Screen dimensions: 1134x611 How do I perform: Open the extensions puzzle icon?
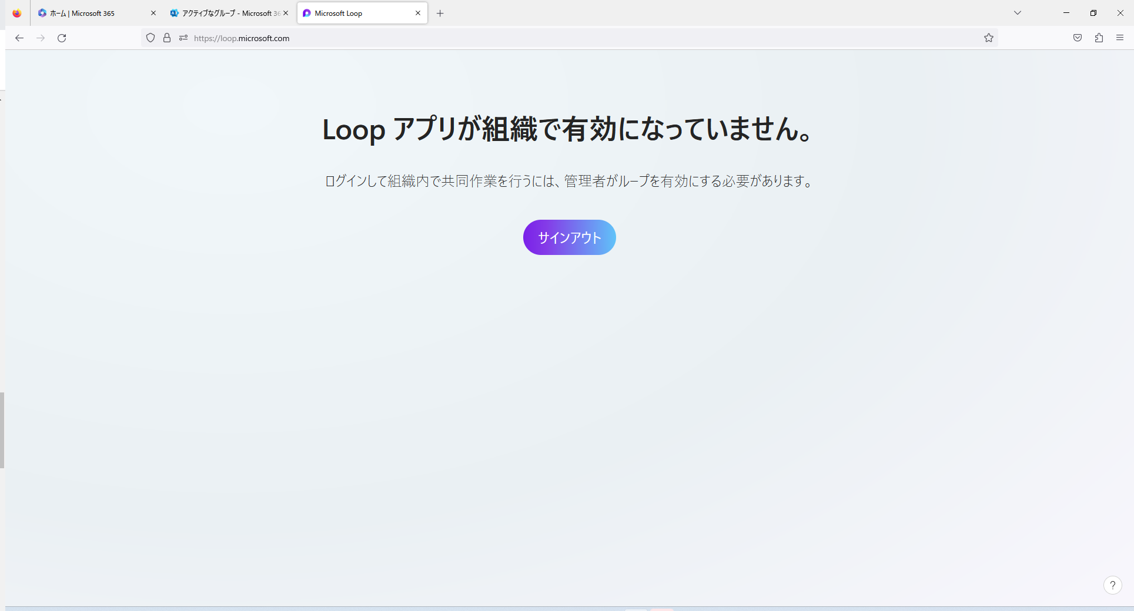pyautogui.click(x=1099, y=38)
